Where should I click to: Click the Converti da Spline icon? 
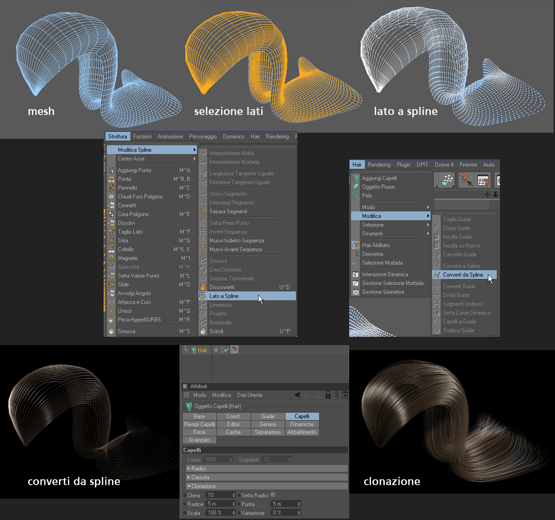tap(437, 275)
